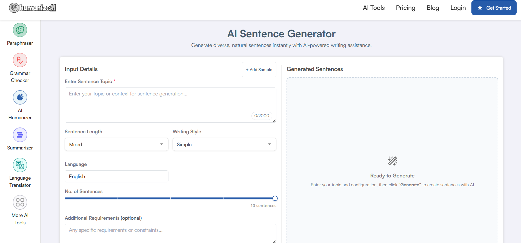Viewport: 521px width, 243px height.
Task: Open the Language Translator icon
Action: coord(20,165)
